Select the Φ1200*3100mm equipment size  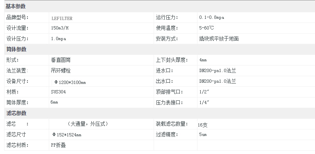(x=70, y=82)
